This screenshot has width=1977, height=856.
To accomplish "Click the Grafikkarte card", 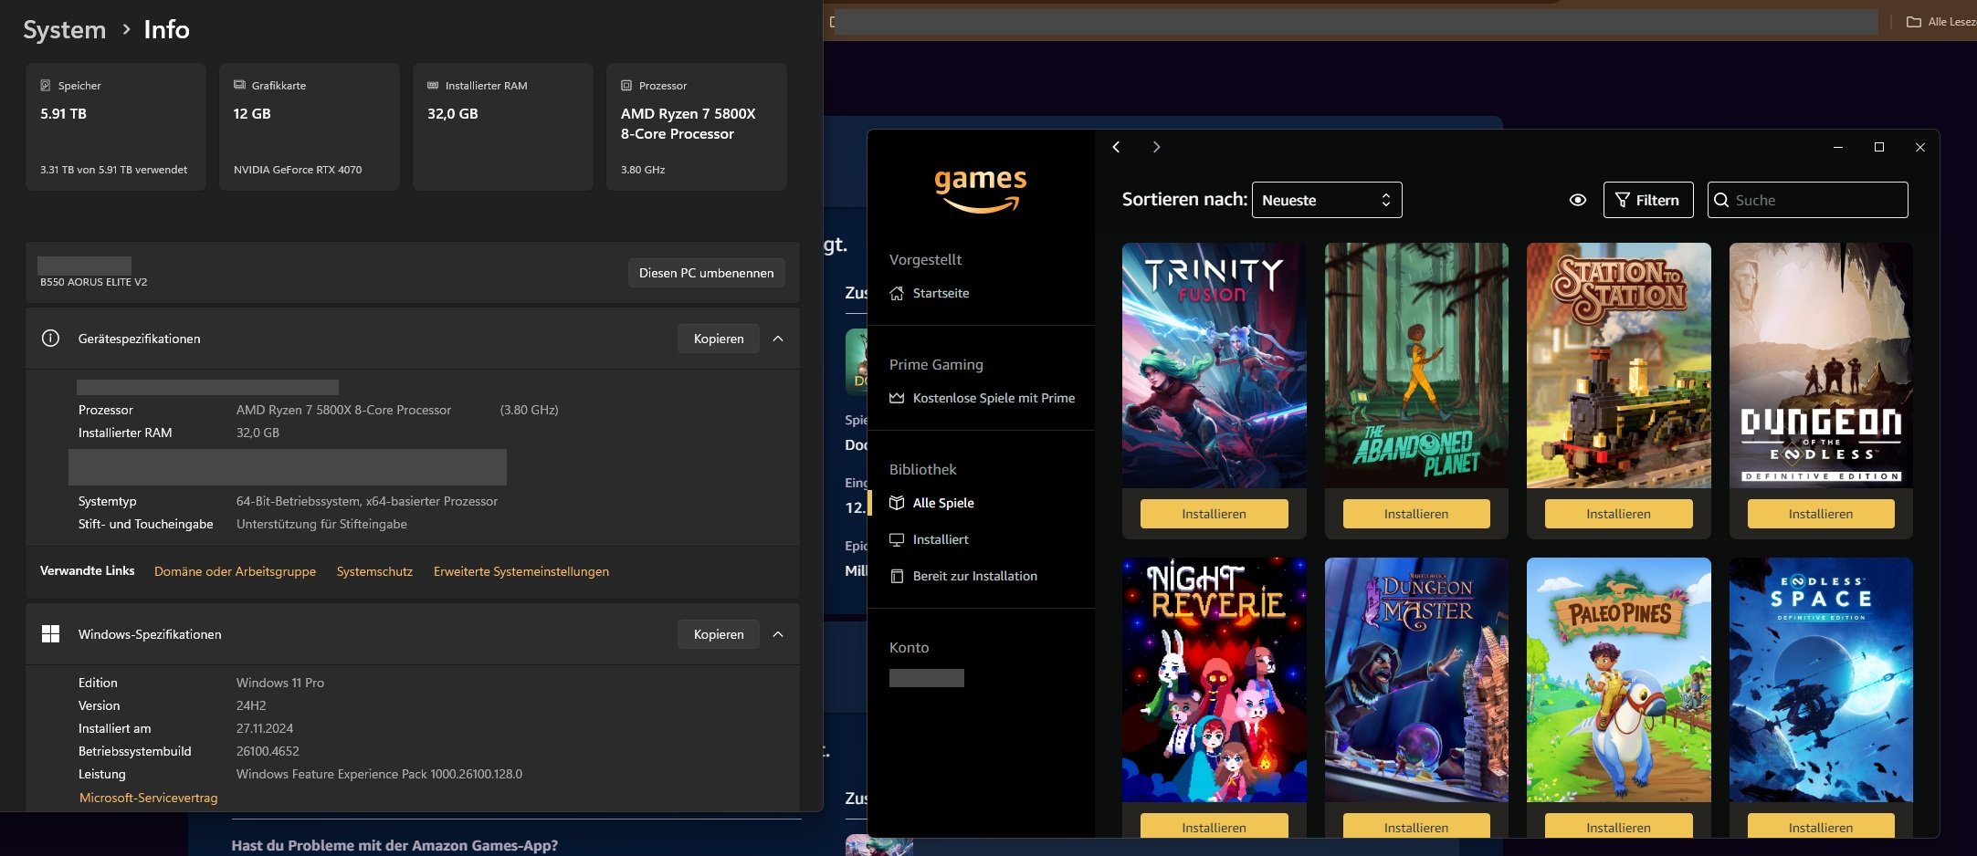I will point(310,127).
